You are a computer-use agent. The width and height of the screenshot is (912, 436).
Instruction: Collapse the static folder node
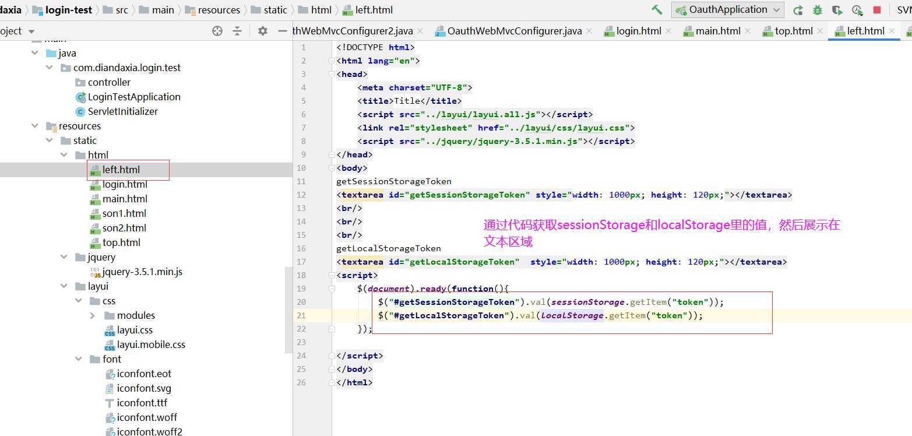click(50, 140)
